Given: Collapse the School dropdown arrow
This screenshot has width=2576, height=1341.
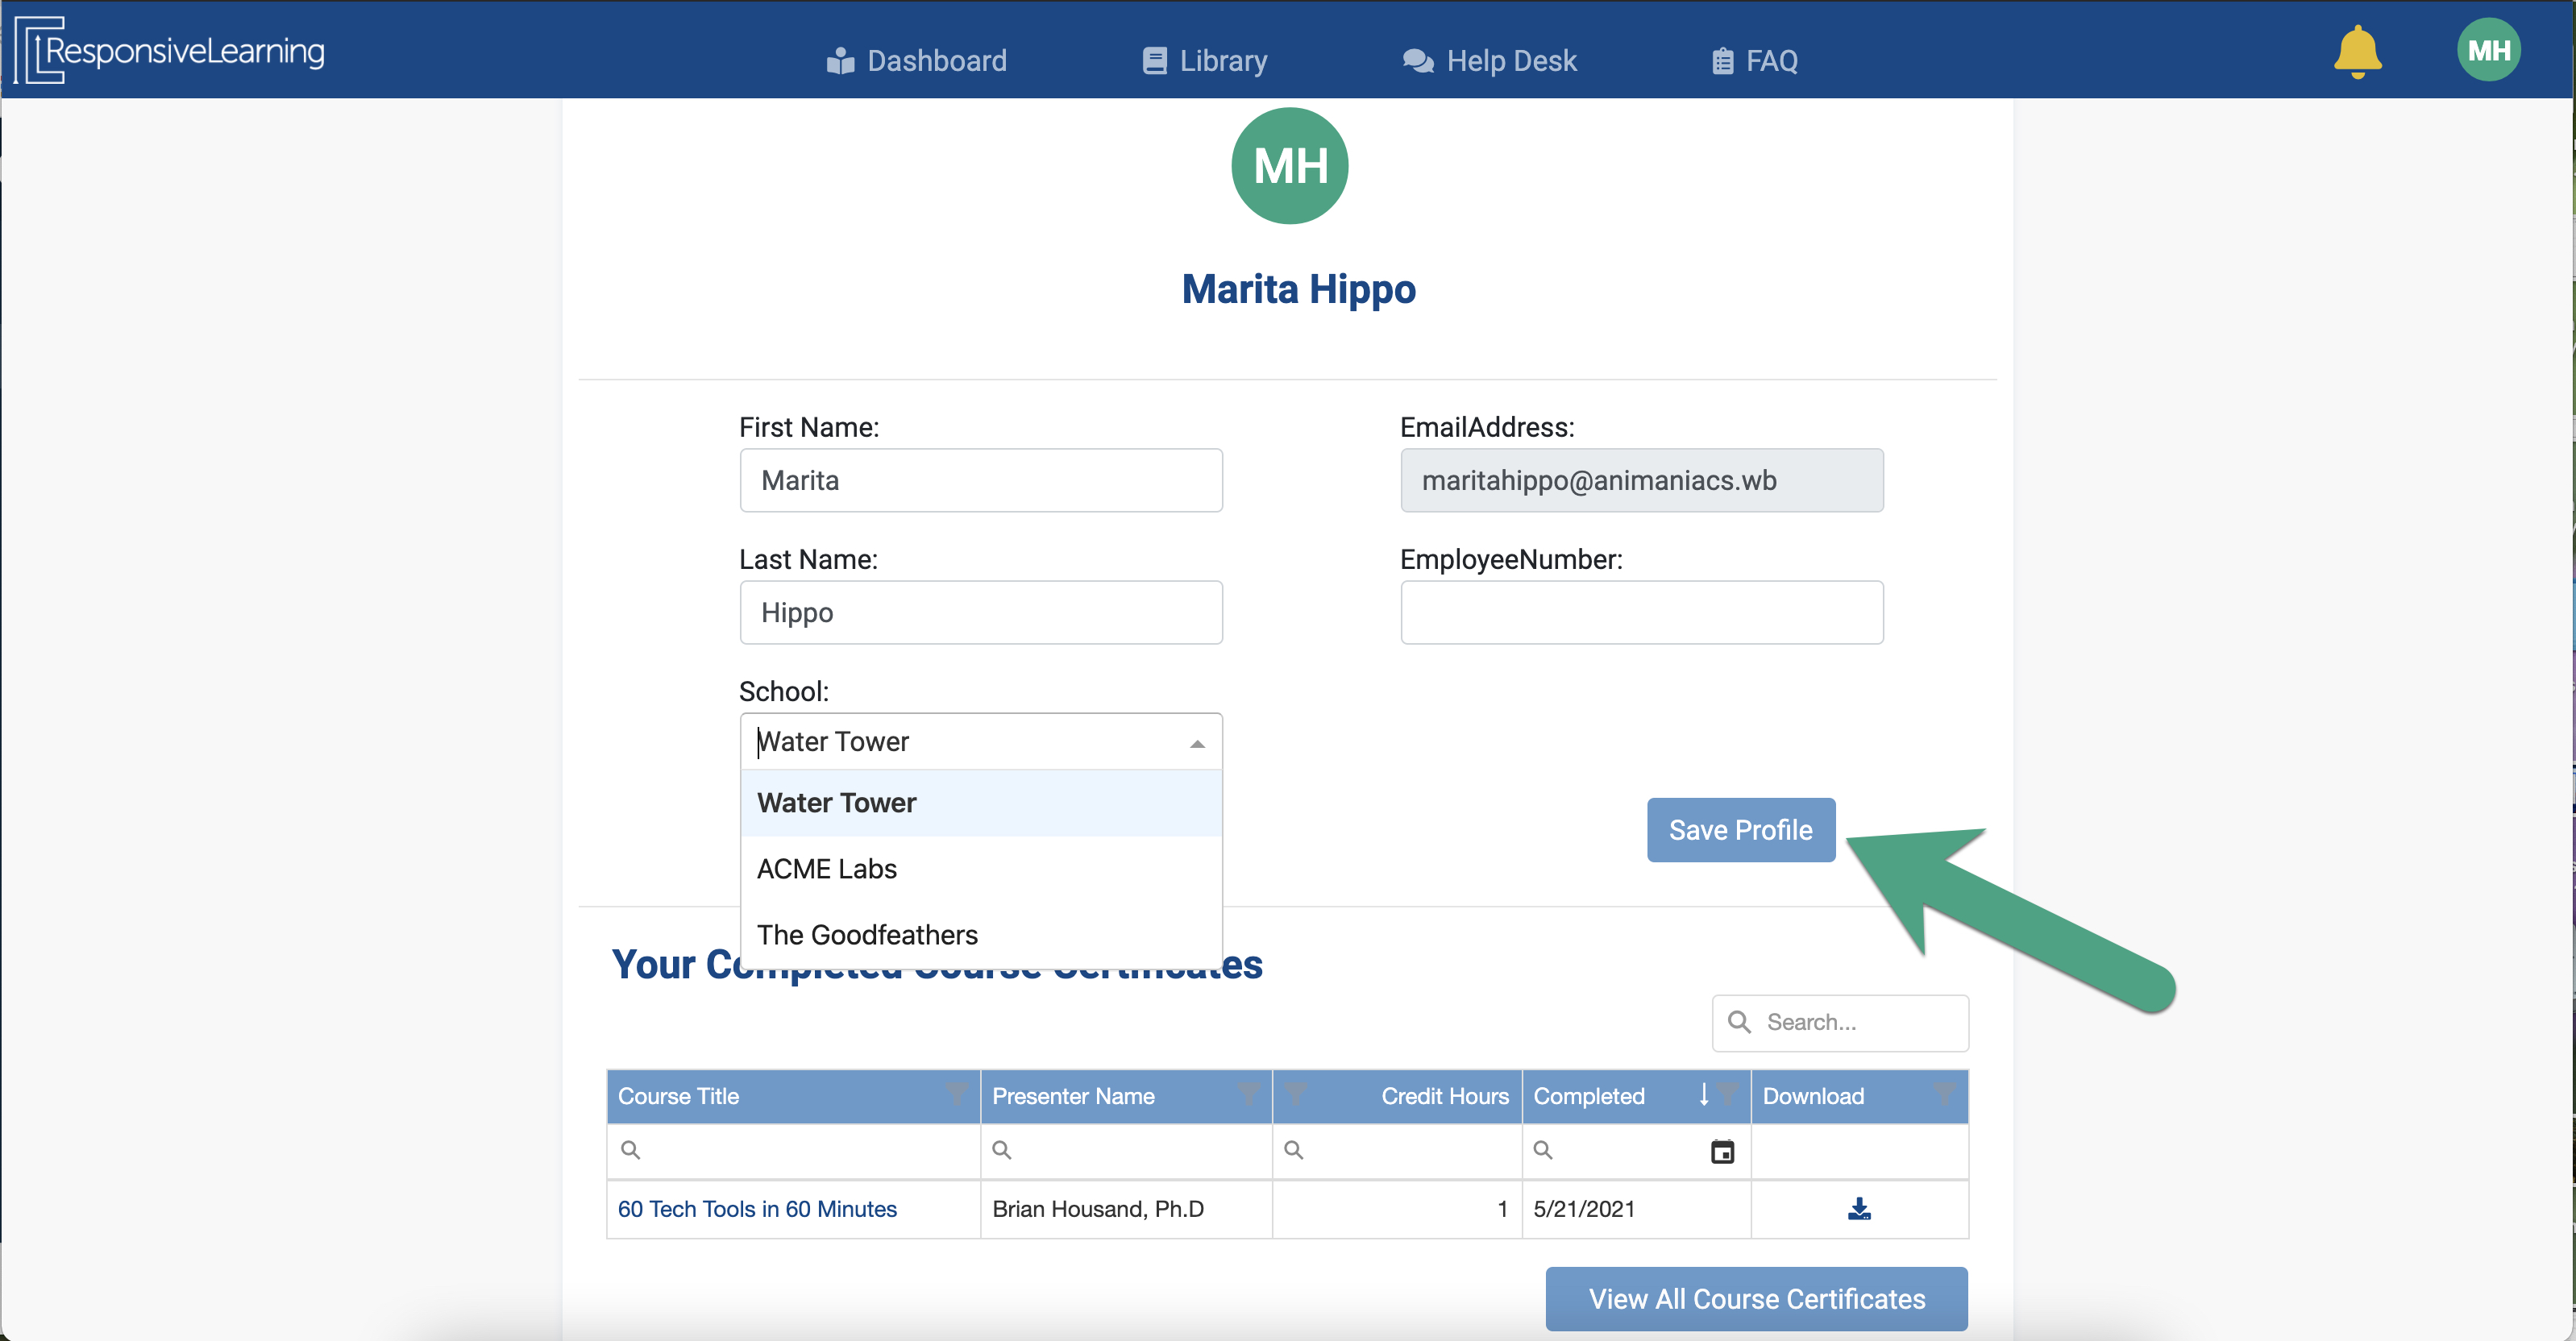Looking at the screenshot, I should pyautogui.click(x=1197, y=743).
